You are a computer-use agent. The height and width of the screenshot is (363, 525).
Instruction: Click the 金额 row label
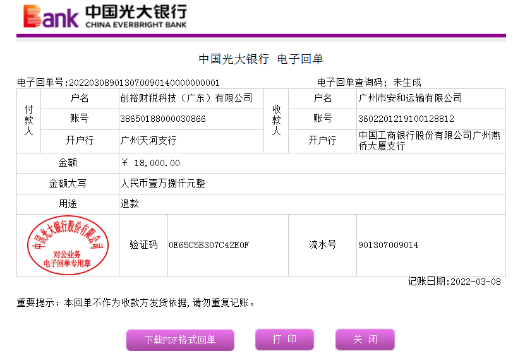[x=68, y=163]
